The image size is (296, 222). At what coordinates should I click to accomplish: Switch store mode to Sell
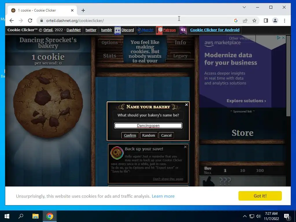click(208, 173)
